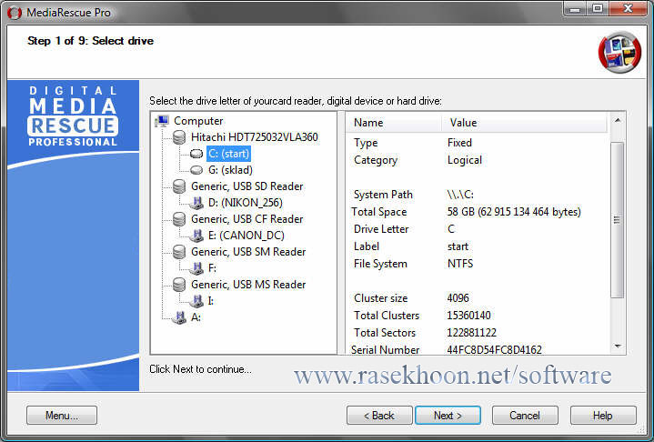The height and width of the screenshot is (442, 654).
Task: Click the Total Clusters value '15360140'
Action: pyautogui.click(x=468, y=316)
